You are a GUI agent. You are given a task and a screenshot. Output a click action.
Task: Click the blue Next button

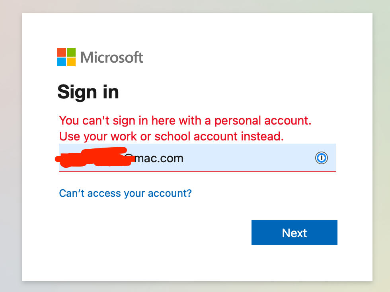(x=294, y=232)
